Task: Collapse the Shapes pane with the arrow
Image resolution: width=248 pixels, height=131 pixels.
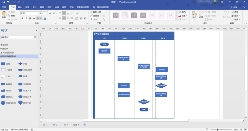Action: (37, 30)
